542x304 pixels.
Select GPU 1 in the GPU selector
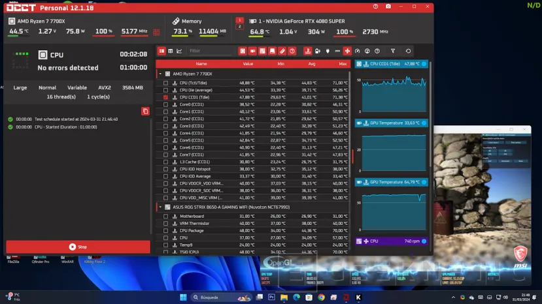(x=239, y=20)
